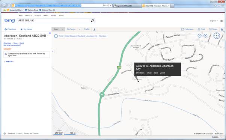Viewport: 226px width, 140px height.
Task: Click the My places link
Action: pyautogui.click(x=26, y=29)
